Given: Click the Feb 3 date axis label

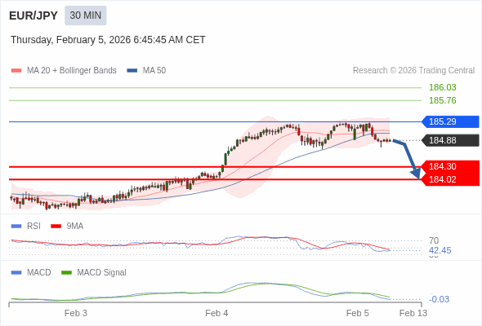Looking at the screenshot, I should point(76,313).
